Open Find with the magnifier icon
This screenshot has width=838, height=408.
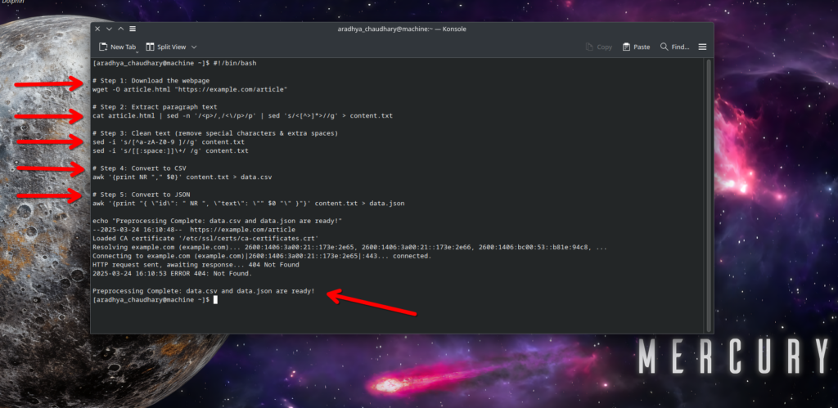point(665,47)
